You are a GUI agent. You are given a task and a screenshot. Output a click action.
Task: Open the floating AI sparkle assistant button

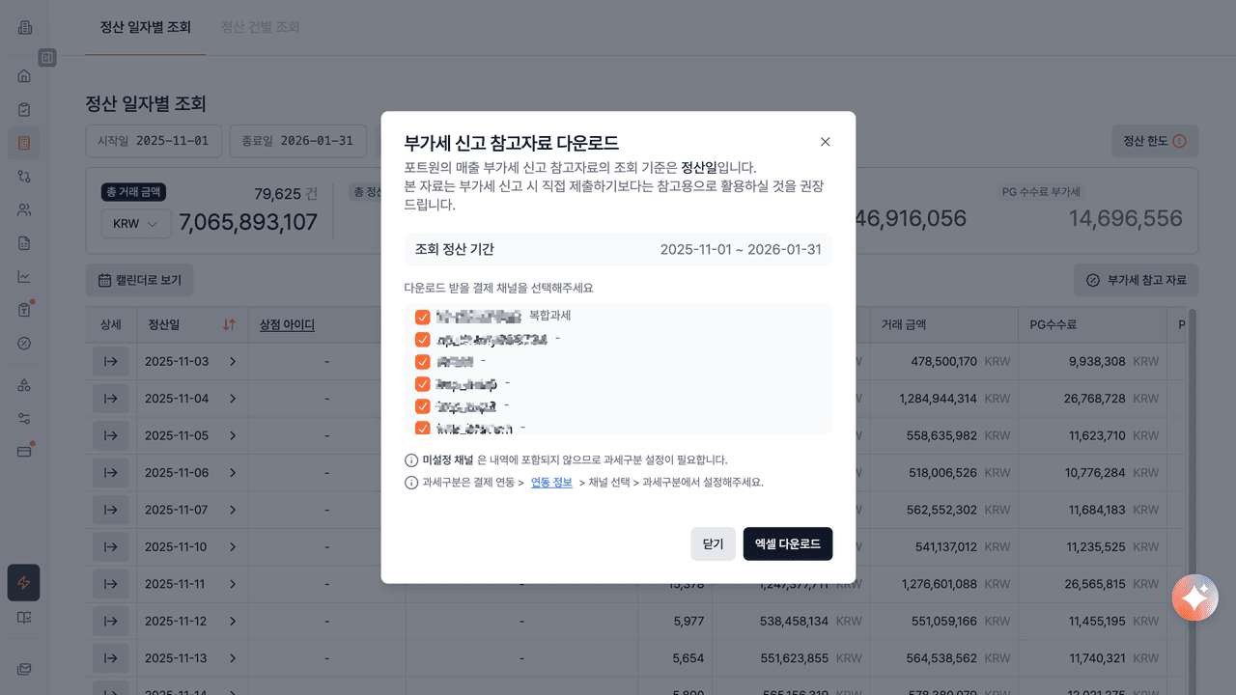1194,598
